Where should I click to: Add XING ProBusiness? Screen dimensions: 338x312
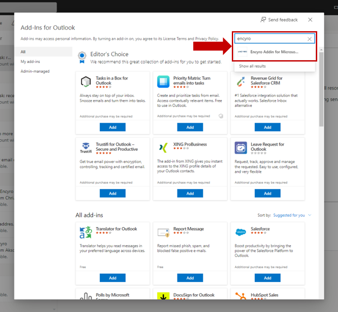point(190,193)
